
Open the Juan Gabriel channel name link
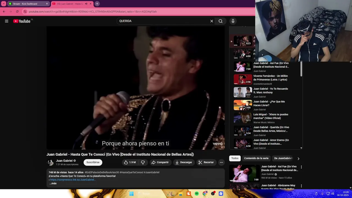pos(64,161)
